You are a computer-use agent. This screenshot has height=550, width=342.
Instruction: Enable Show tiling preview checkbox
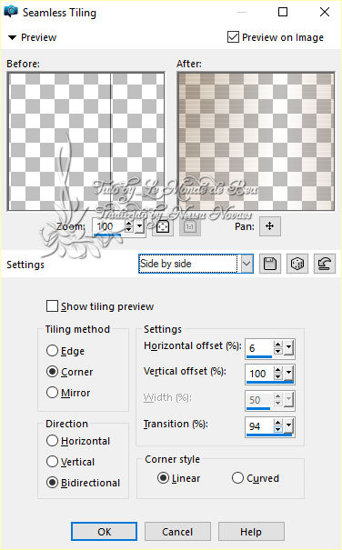[x=53, y=305]
